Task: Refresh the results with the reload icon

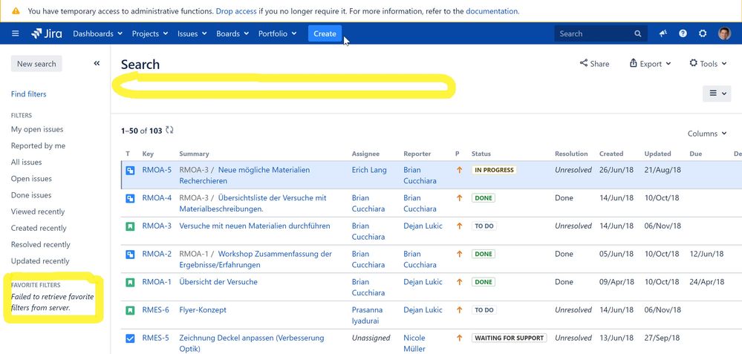Action: 169,130
